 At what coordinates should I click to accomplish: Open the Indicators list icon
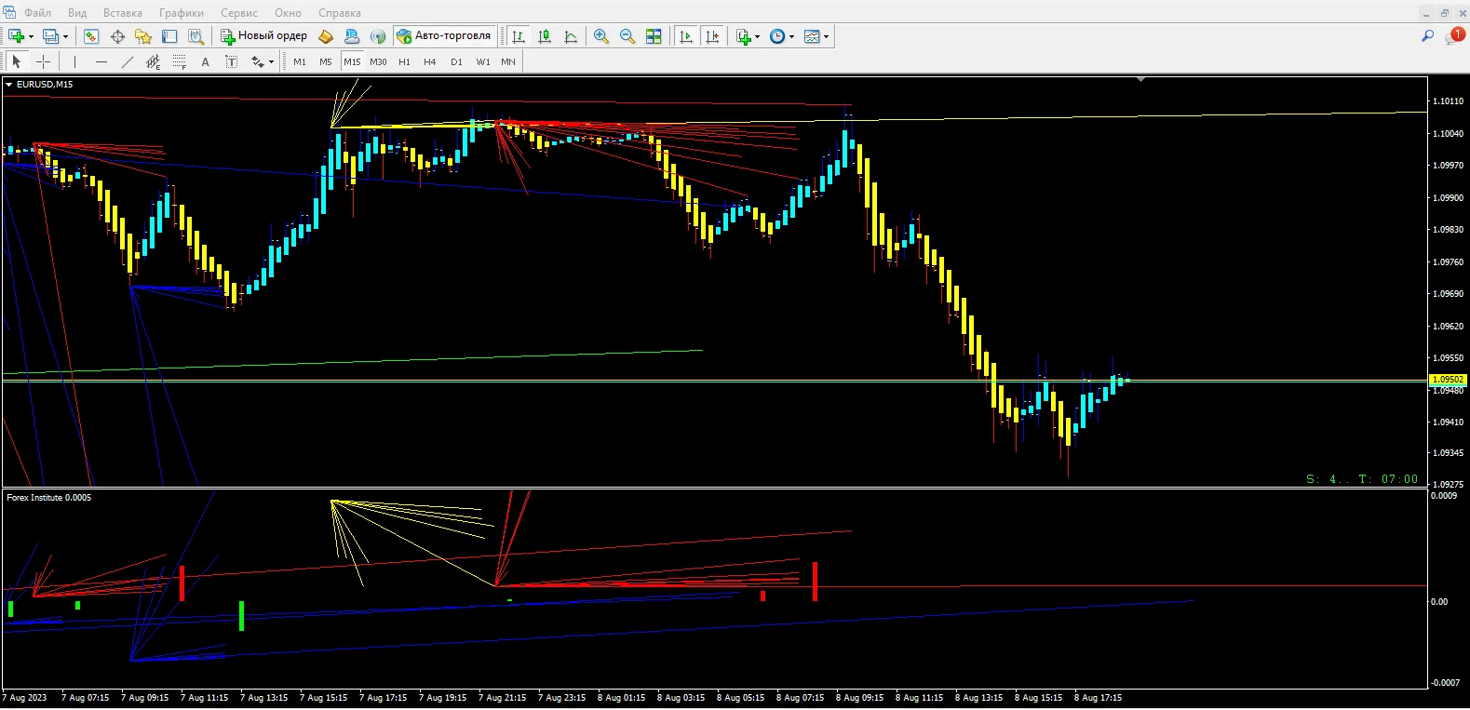[743, 36]
